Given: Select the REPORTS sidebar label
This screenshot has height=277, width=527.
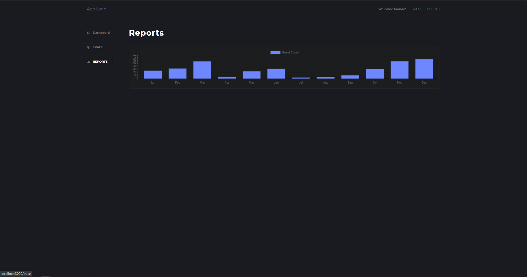Looking at the screenshot, I should [100, 62].
